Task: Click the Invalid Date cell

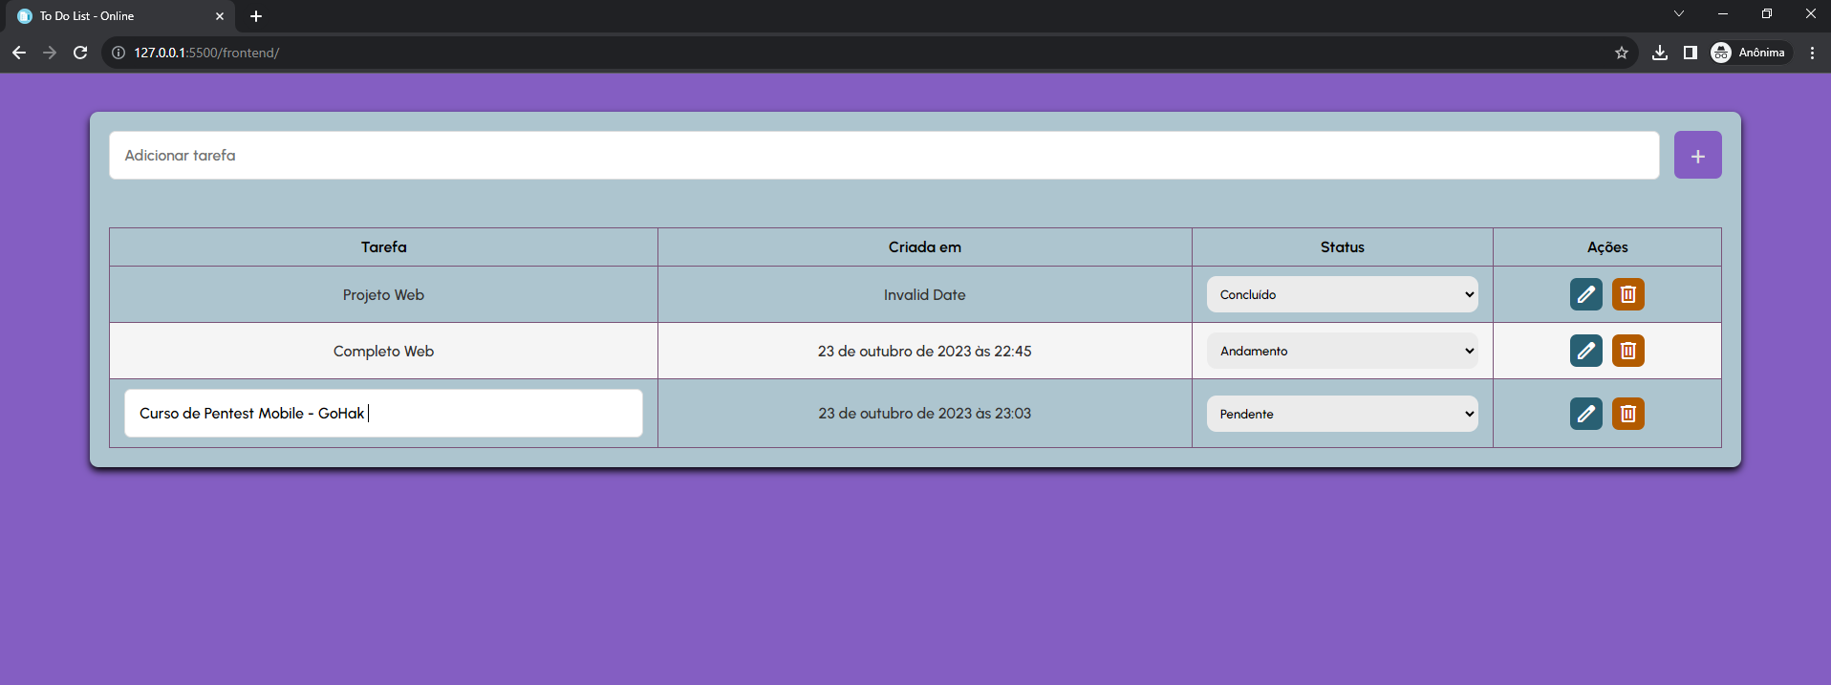Action: click(x=924, y=294)
